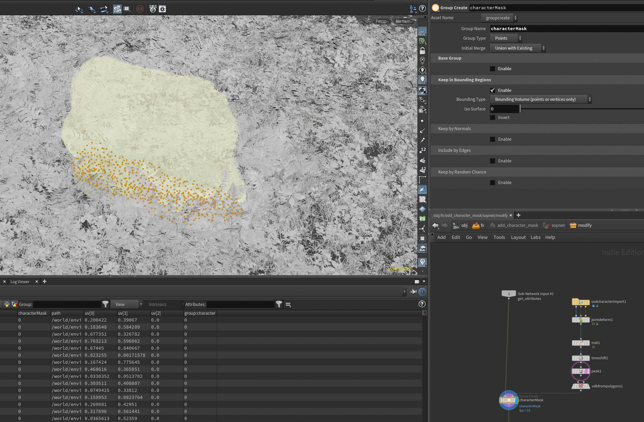Enable the Base Group checkbox

[x=493, y=69]
